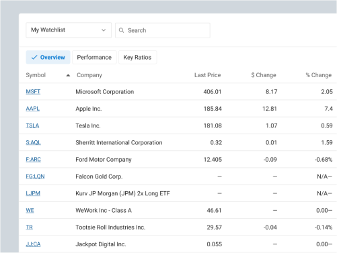This screenshot has height=253, width=337.
Task: Click the Search input field
Action: pos(163,30)
